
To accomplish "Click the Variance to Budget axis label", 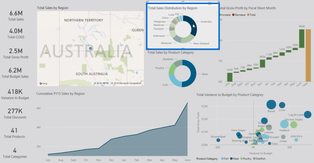I will coord(261,153).
